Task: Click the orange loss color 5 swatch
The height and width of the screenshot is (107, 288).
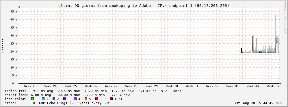Action: [86, 99]
